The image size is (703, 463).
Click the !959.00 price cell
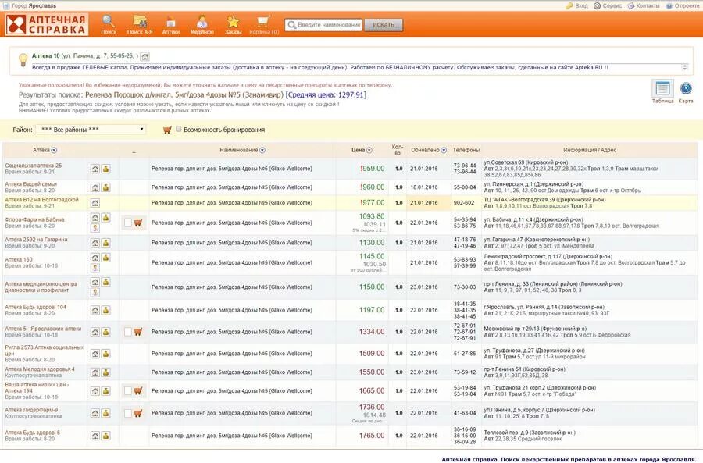tap(372, 169)
